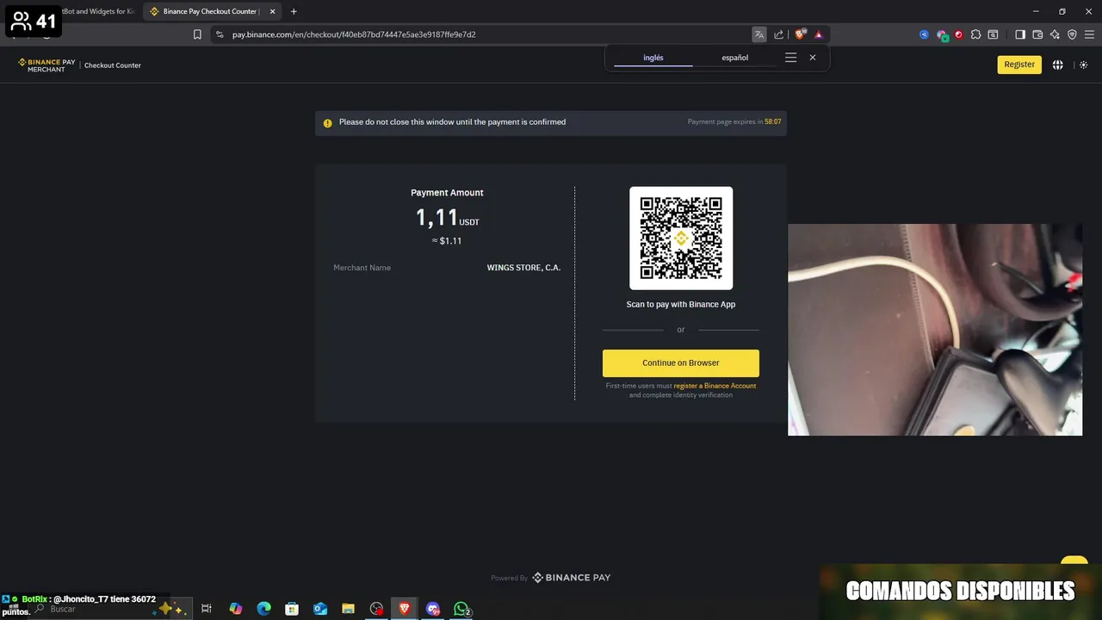Open WhatsApp icon in taskbar

(x=461, y=609)
